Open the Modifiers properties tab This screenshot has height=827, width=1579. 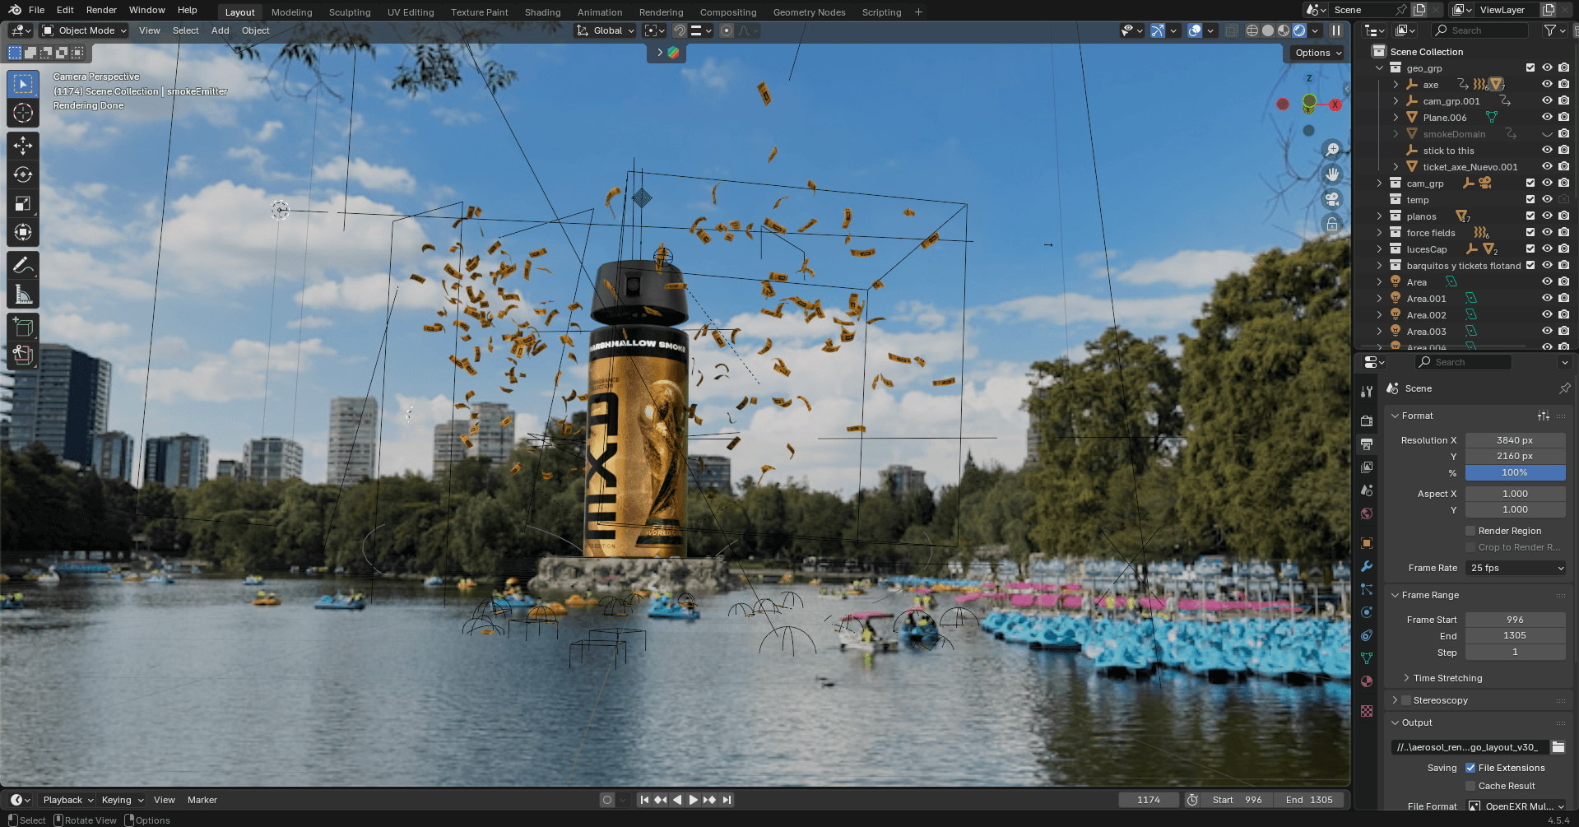point(1367,566)
